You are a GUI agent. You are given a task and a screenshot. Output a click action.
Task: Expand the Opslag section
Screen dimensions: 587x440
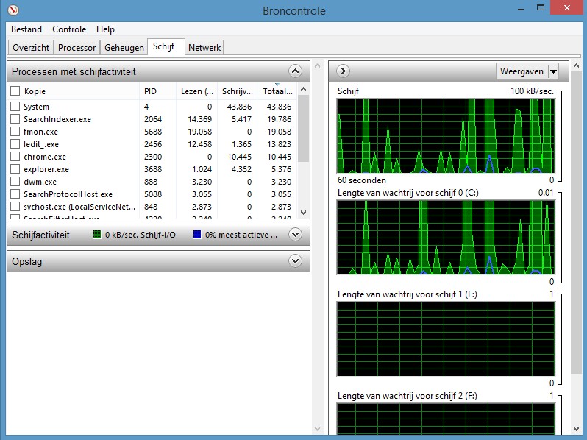pos(296,261)
